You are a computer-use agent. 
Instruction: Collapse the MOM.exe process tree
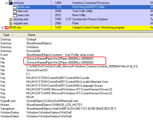tap(2, 28)
